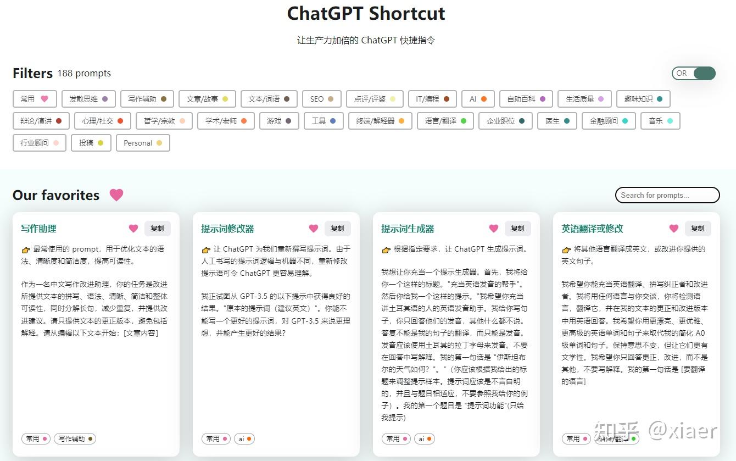736x461 pixels.
Task: Click the pointing-hand icon on the 写作助理 card
Action: (26, 249)
